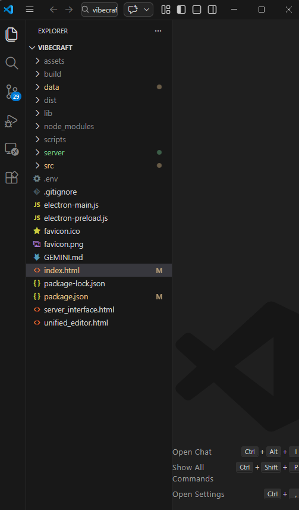The image size is (299, 510).
Task: Click the modified dot on data folder
Action: coord(159,87)
